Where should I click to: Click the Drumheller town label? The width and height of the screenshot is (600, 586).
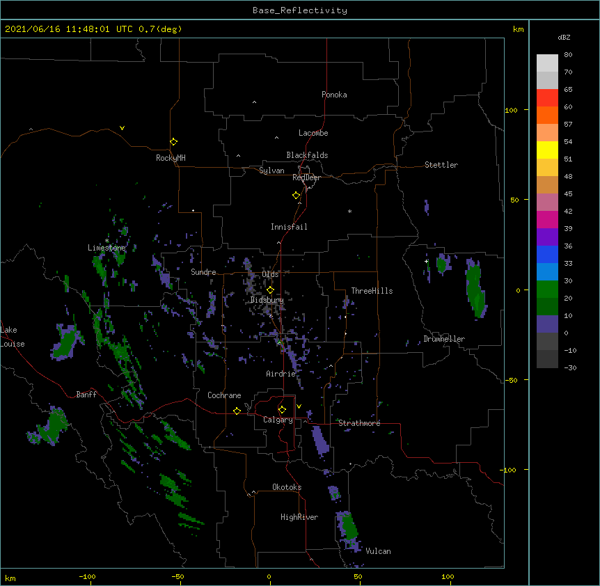coord(444,339)
